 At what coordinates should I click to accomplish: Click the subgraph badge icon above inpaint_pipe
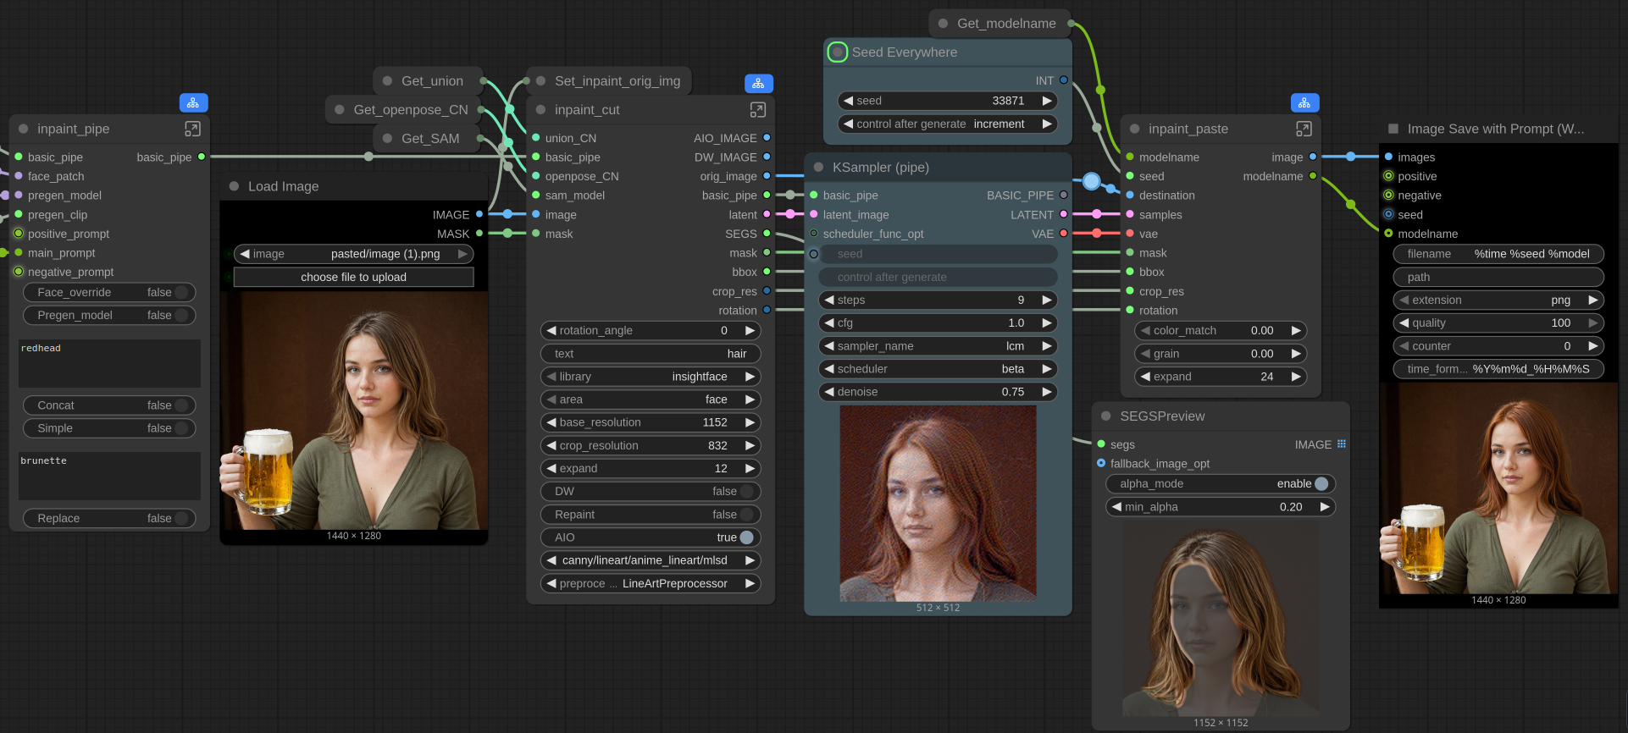[x=193, y=102]
